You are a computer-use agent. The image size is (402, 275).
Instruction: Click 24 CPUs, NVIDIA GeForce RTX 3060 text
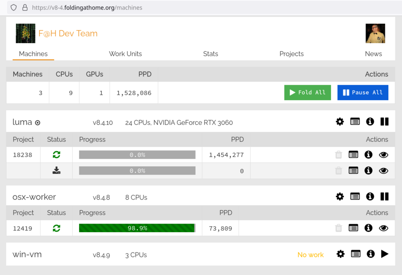point(179,123)
